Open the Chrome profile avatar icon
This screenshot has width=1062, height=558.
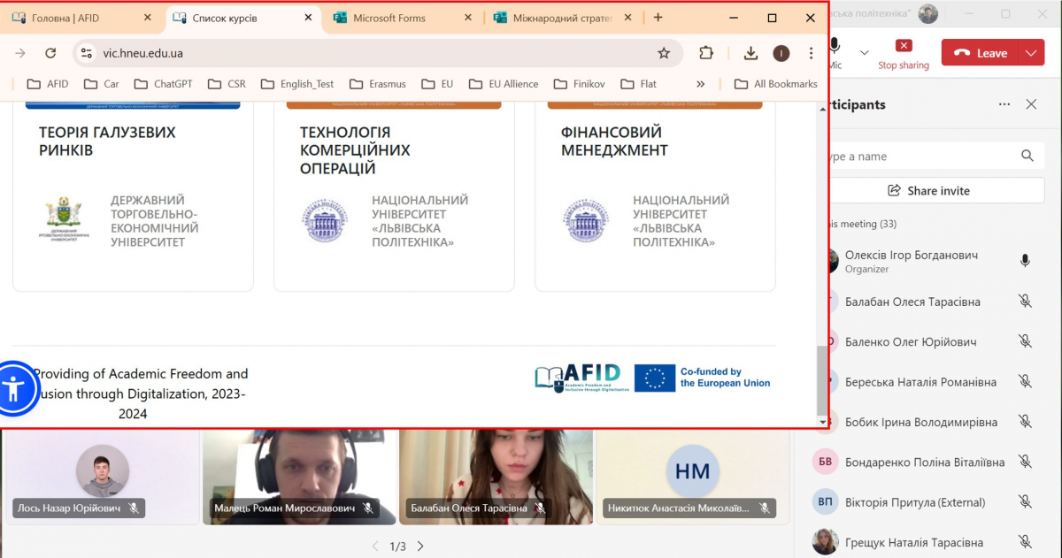(781, 53)
